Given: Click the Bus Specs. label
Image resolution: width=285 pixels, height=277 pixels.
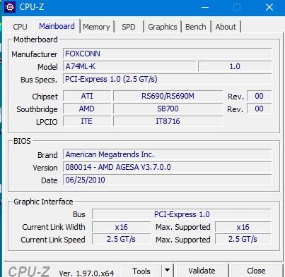Looking at the screenshot, I should pos(39,80).
